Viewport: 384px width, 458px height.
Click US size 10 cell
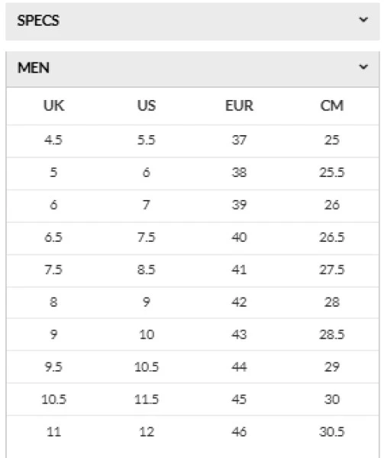(x=147, y=334)
